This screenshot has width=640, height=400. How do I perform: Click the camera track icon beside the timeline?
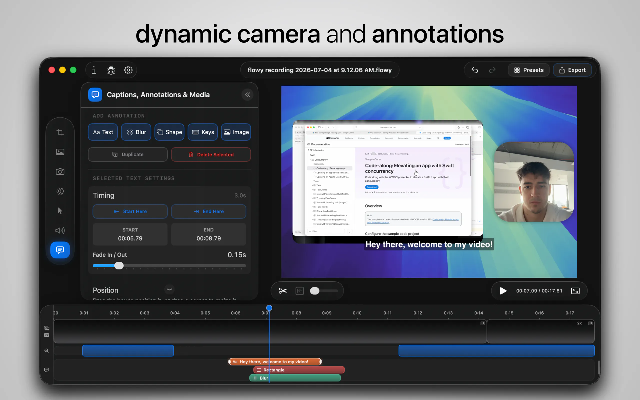pos(46,335)
